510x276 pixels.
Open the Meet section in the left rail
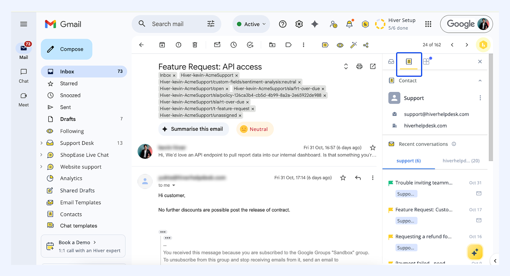pos(24,100)
